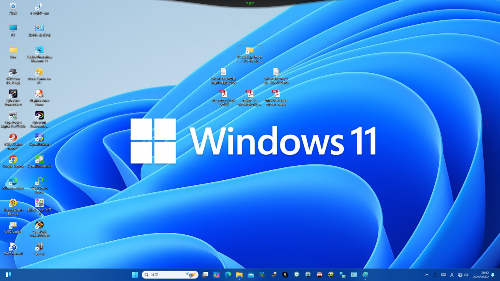This screenshot has height=281, width=500.
Task: Click the taskbar search box (検索)
Action: click(x=170, y=275)
